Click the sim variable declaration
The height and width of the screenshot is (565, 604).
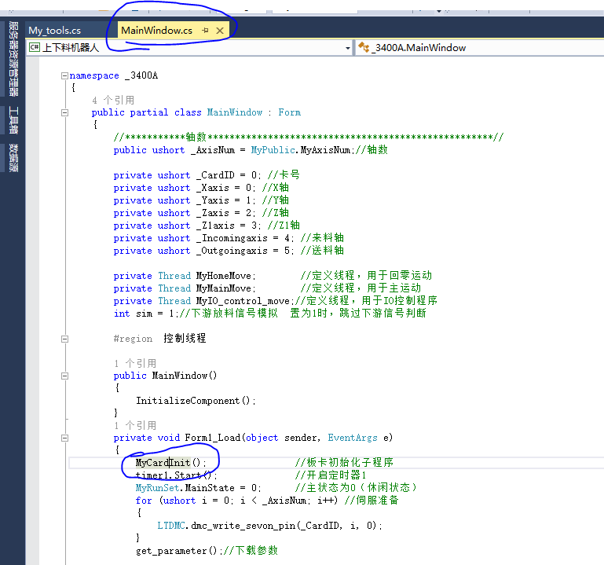click(x=146, y=314)
